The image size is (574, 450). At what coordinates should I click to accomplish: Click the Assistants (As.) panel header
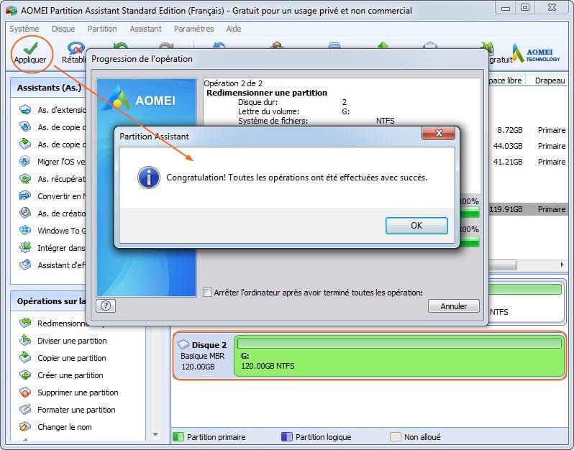tap(48, 88)
